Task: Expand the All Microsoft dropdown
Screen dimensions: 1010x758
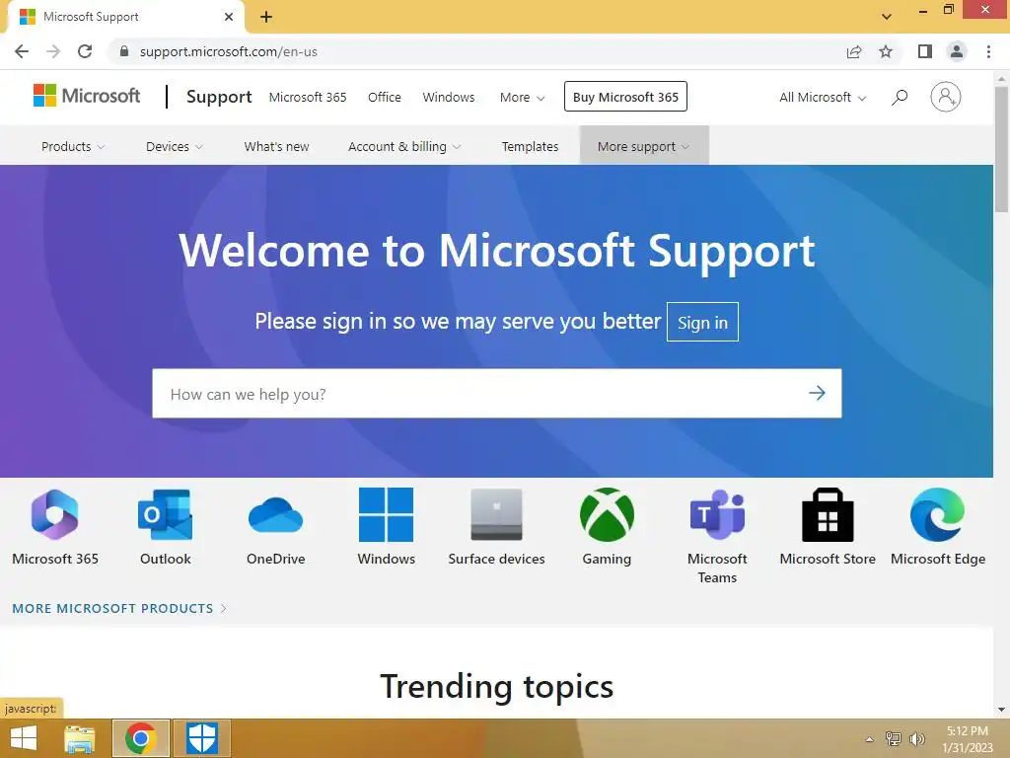Action: coord(823,98)
